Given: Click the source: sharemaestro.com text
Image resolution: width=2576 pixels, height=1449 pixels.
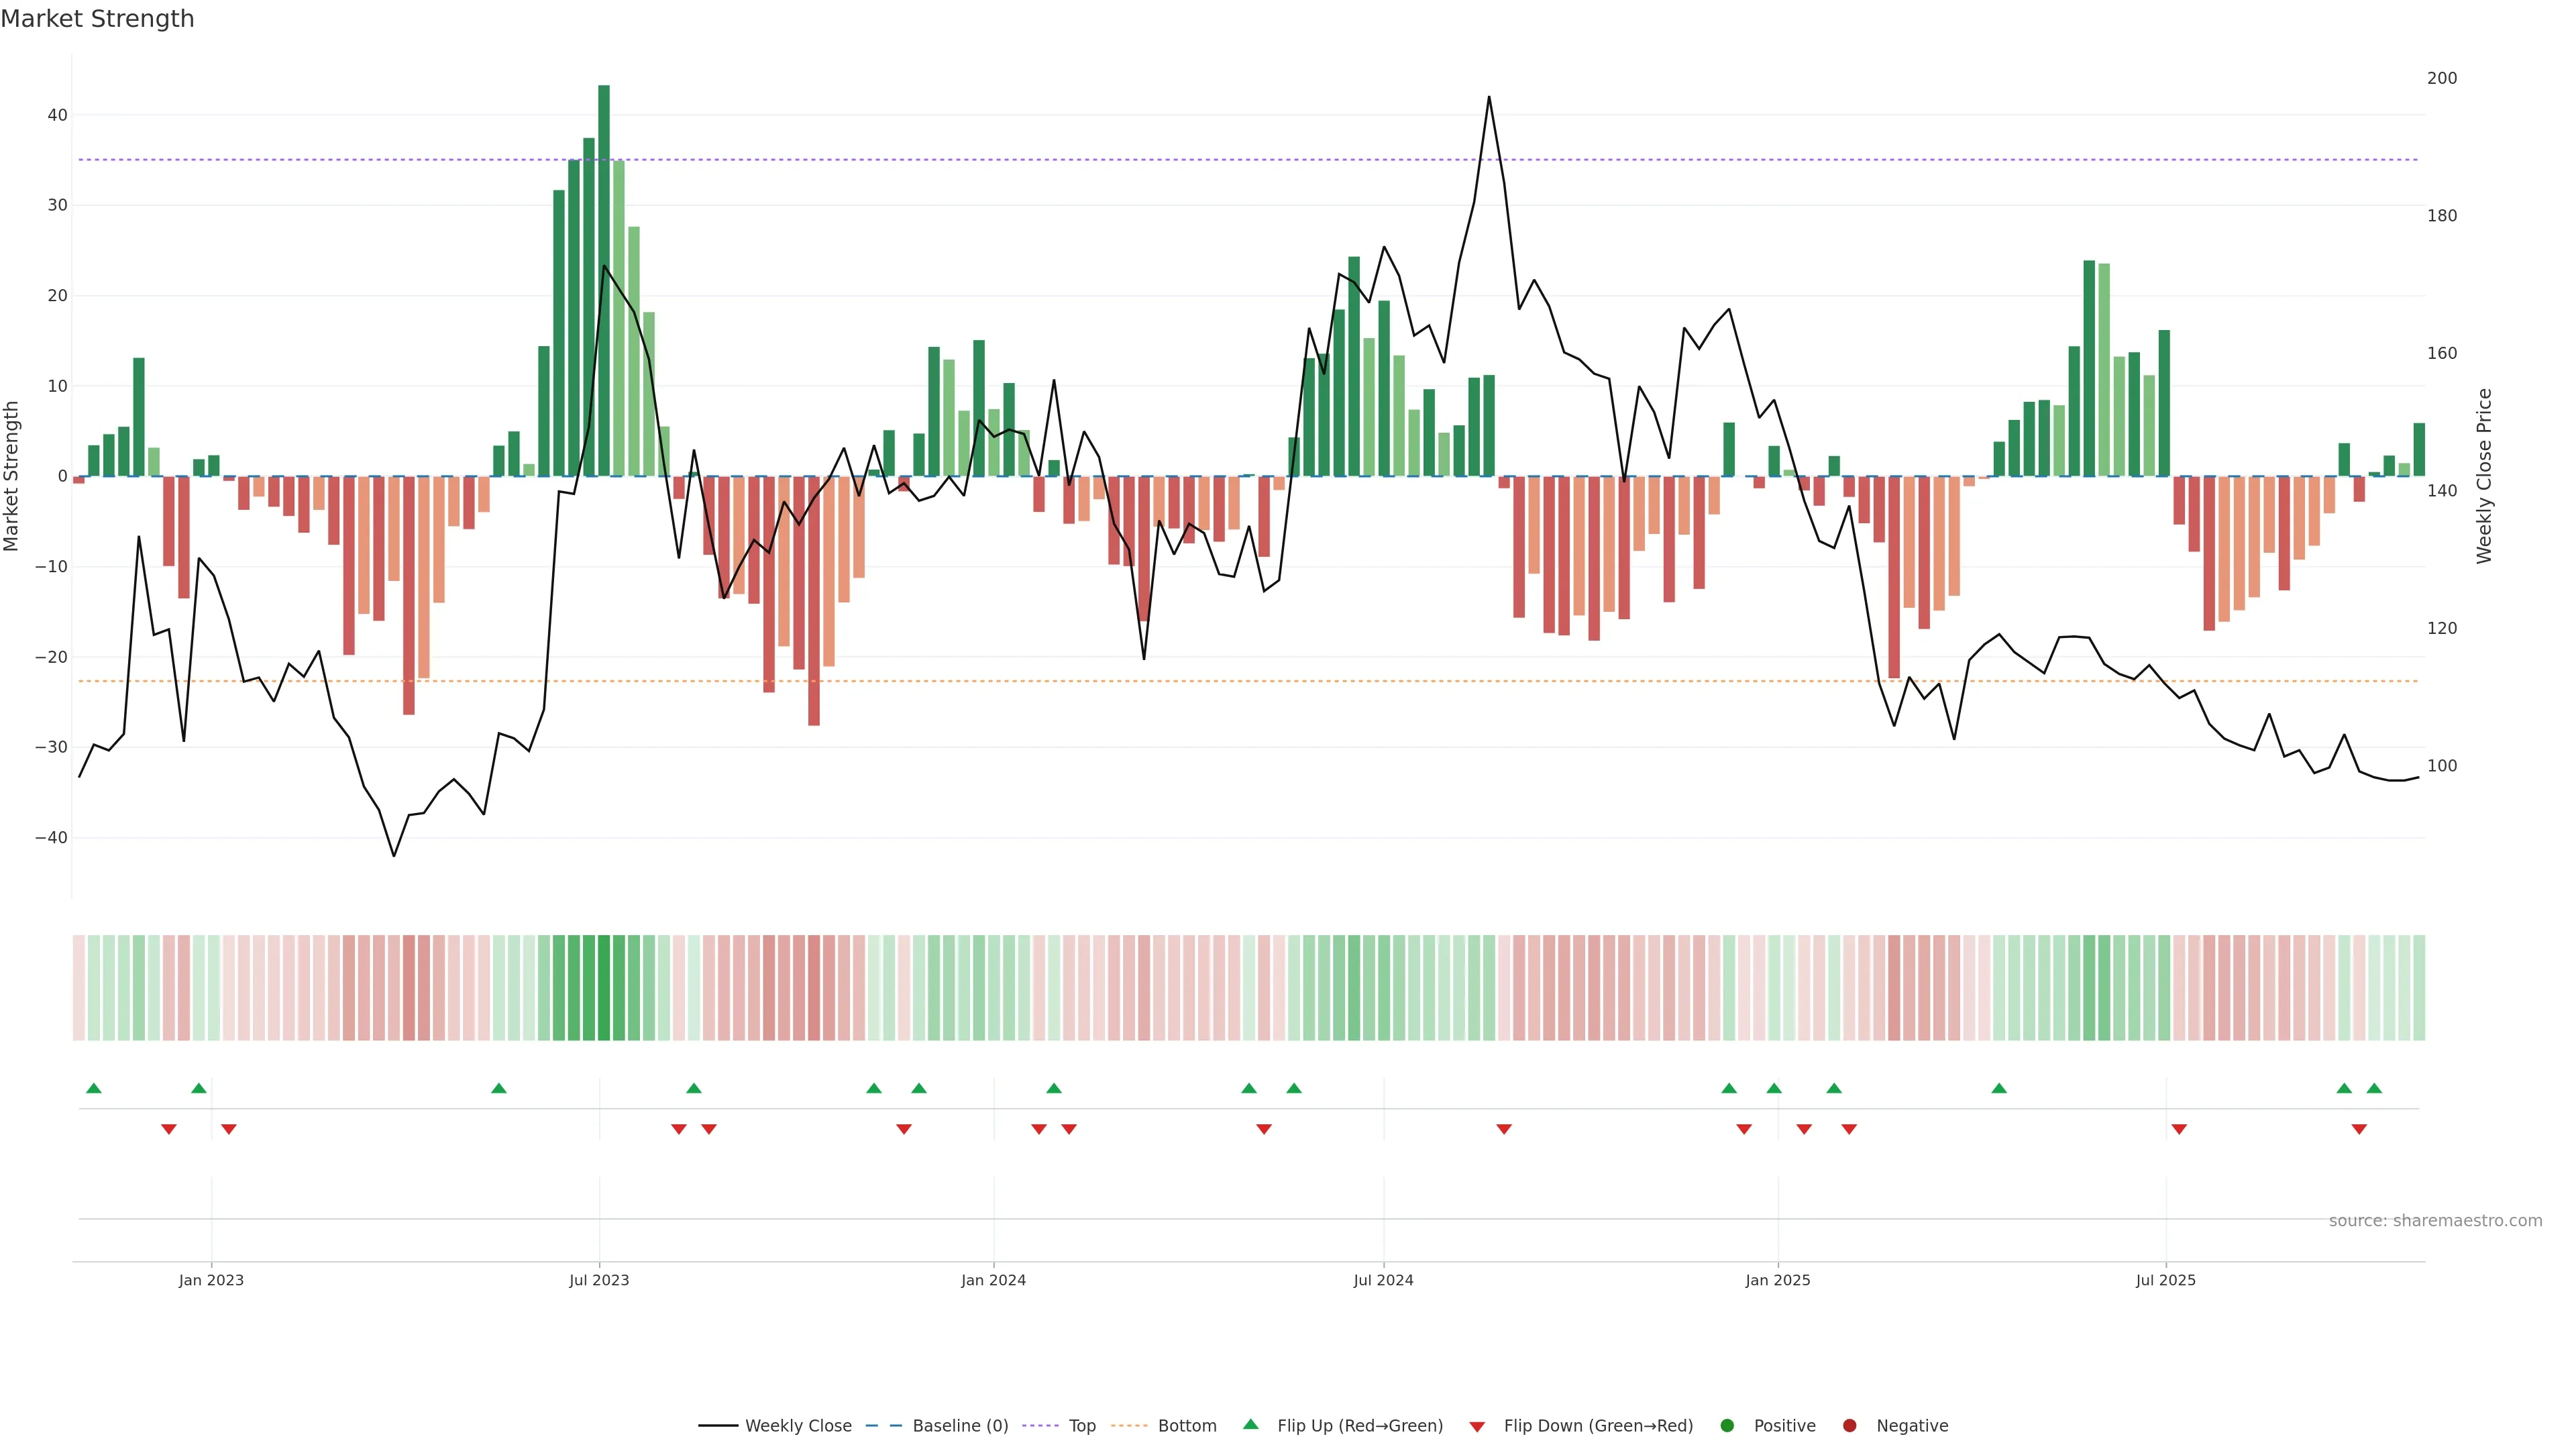Looking at the screenshot, I should pyautogui.click(x=2435, y=1221).
